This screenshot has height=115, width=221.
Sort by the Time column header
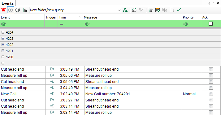(70, 17)
